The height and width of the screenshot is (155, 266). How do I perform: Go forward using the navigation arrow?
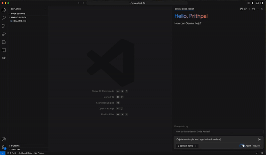[x=83, y=3]
